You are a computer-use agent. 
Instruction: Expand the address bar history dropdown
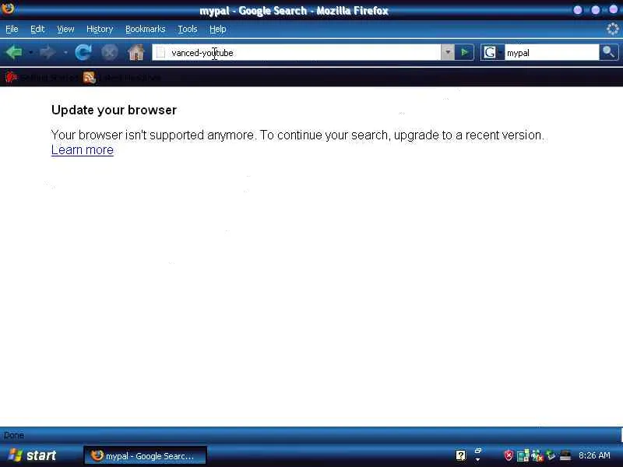(447, 52)
